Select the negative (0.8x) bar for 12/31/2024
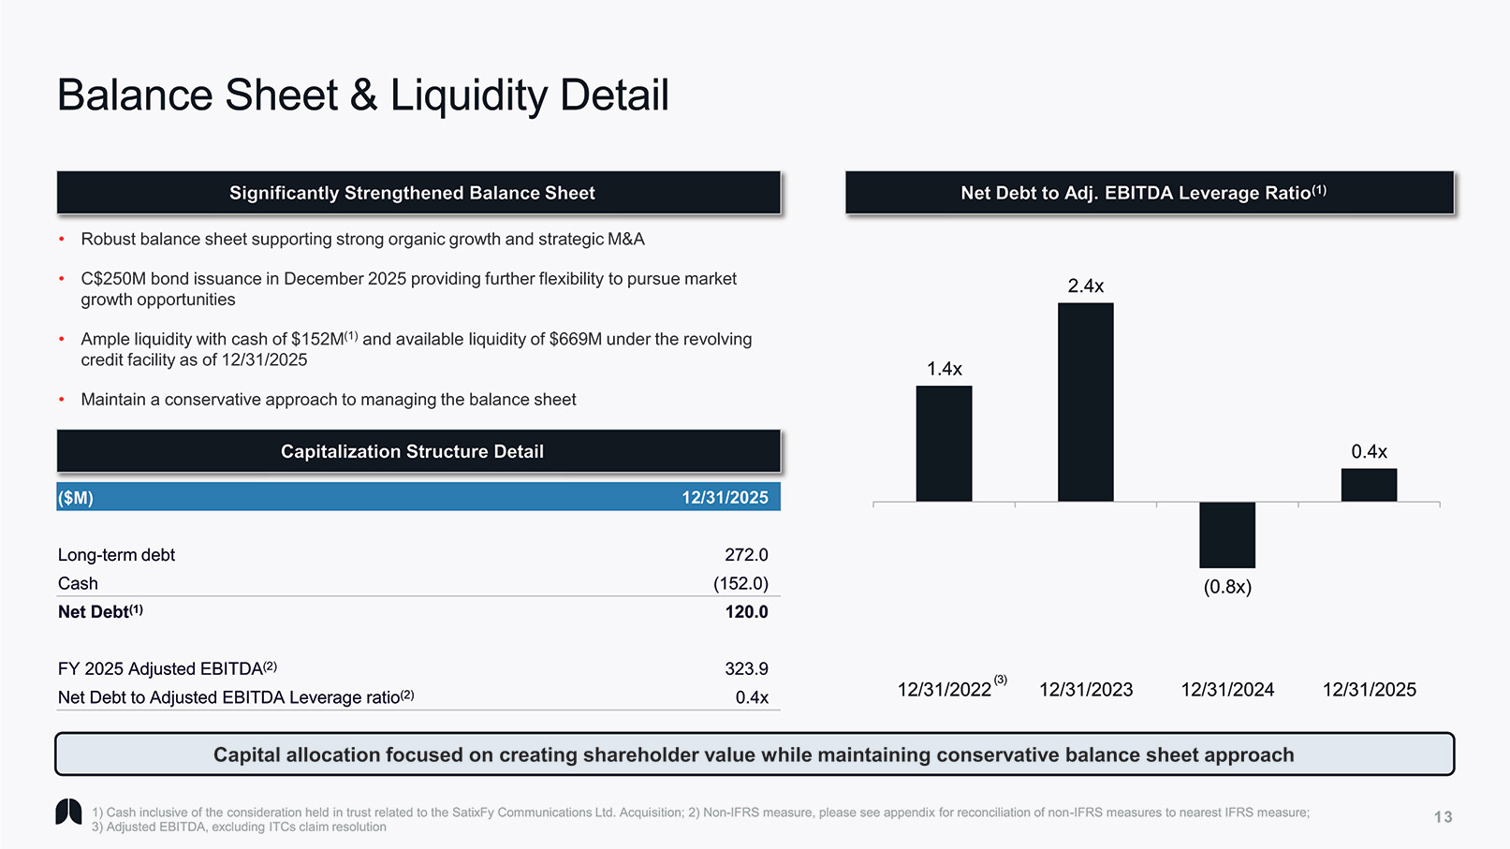Viewport: 1510px width, 849px height. coord(1226,534)
